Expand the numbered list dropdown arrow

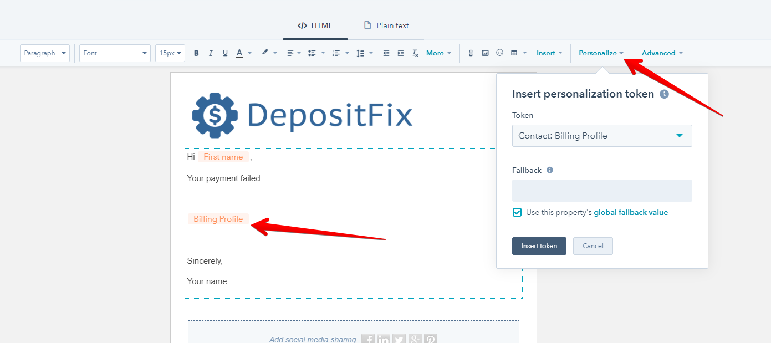point(346,53)
